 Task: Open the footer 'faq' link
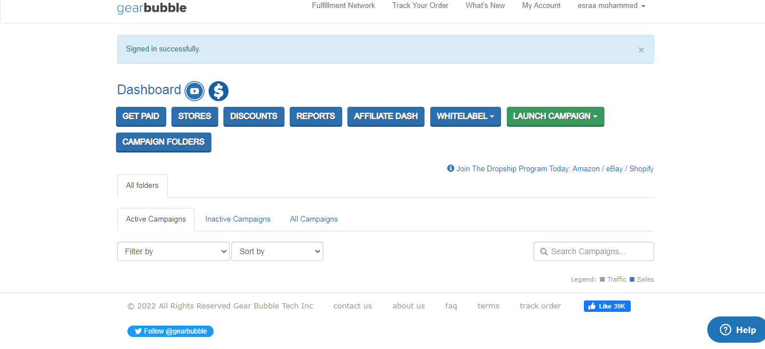click(451, 306)
